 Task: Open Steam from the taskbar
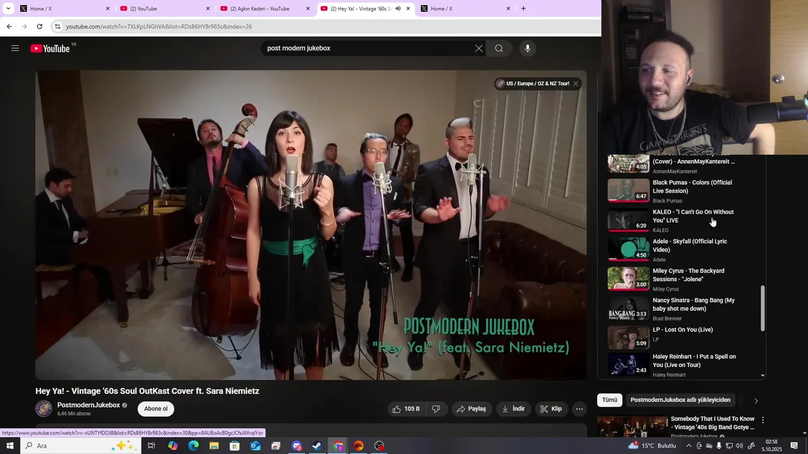[317, 446]
